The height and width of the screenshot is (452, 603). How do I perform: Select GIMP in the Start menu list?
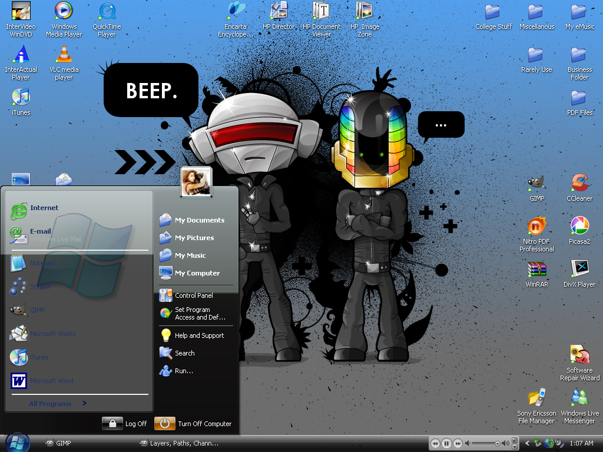tap(79, 310)
